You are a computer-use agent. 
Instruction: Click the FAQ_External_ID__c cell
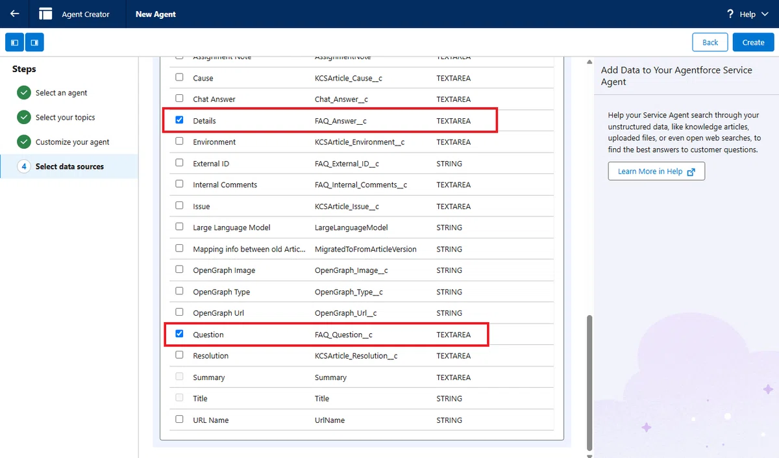click(x=347, y=164)
